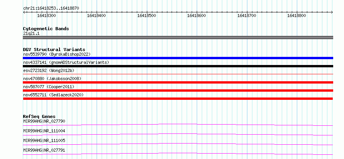The width and height of the screenshot is (344, 159).
Task: Click the thin red esv2723192 variant line
Action: (x=178, y=74)
